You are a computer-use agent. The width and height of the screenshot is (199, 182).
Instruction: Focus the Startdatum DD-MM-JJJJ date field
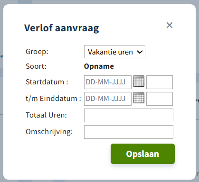click(108, 82)
